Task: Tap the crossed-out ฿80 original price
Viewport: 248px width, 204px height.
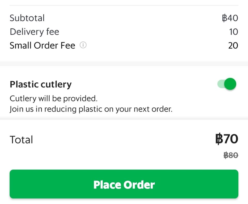Action: click(231, 155)
